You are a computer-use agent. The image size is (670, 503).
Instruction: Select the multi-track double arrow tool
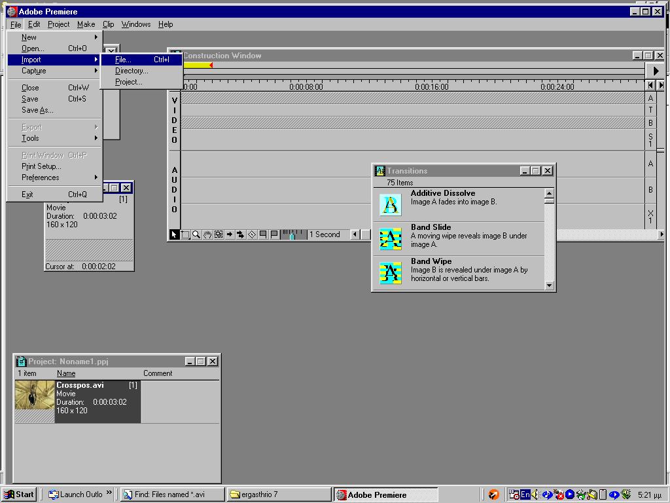click(x=241, y=234)
